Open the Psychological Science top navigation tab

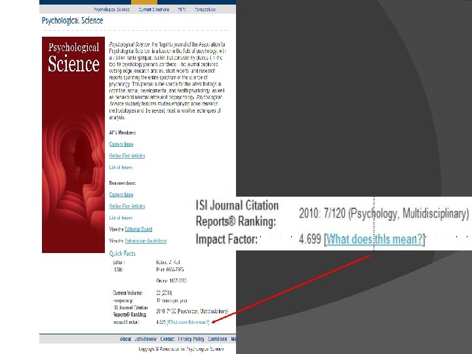(x=111, y=9)
